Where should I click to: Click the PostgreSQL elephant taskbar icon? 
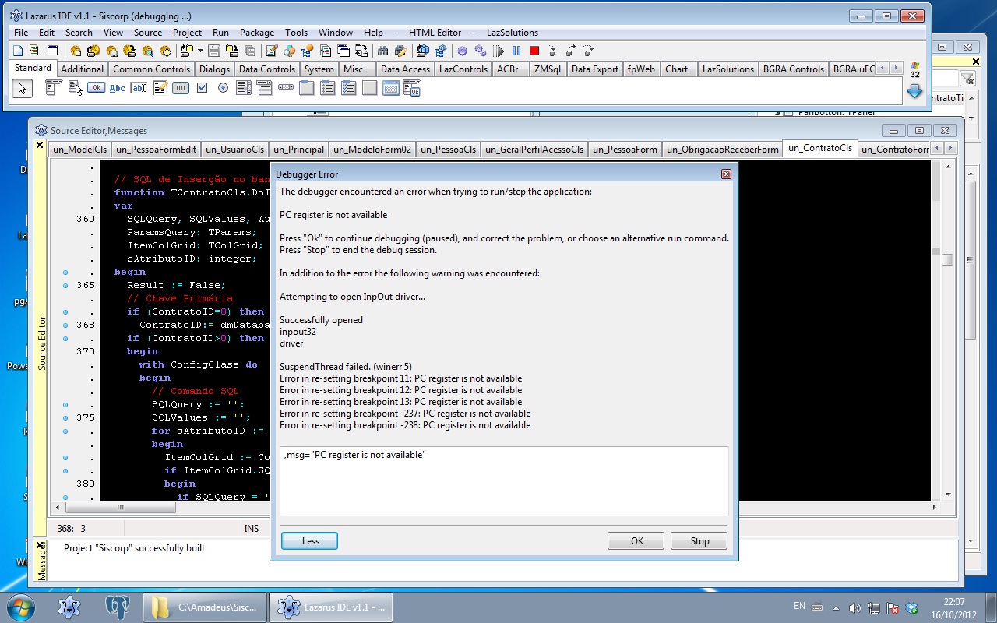(118, 607)
